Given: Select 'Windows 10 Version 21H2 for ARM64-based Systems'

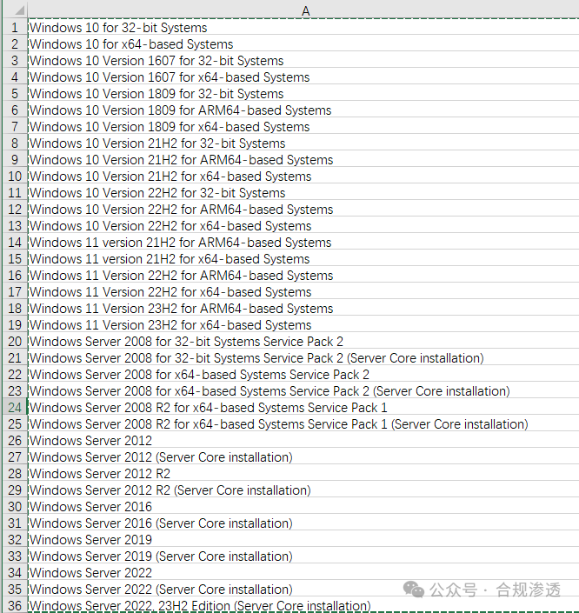Looking at the screenshot, I should (303, 160).
